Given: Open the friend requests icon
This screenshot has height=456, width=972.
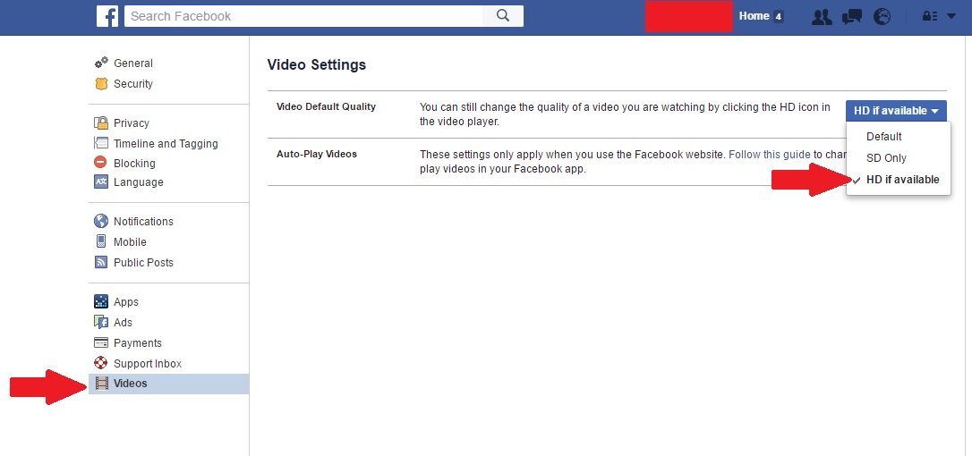Looking at the screenshot, I should point(821,16).
